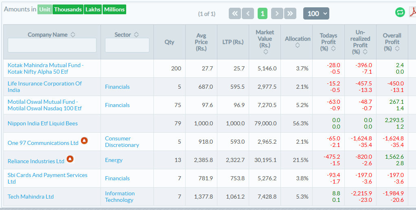The image size is (416, 210).
Task: Click Information Technology sector link
Action: click(x=120, y=197)
